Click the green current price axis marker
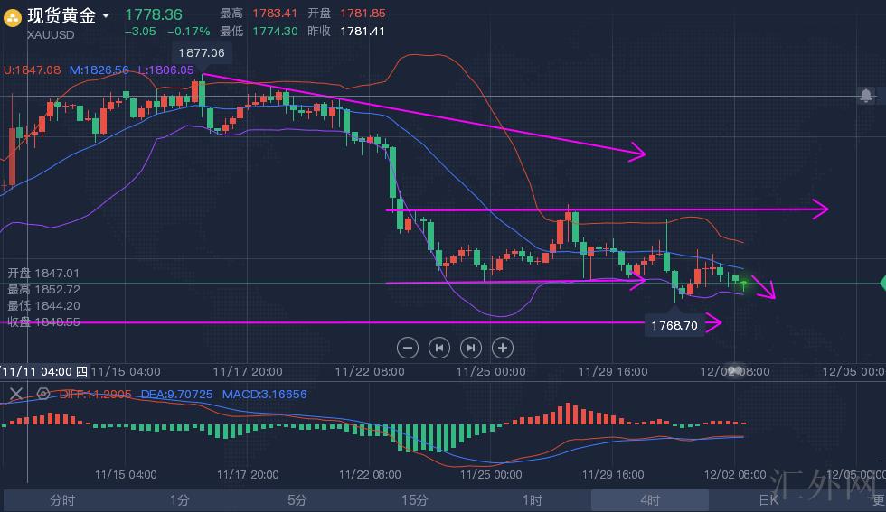886x512 pixels. pyautogui.click(x=882, y=283)
